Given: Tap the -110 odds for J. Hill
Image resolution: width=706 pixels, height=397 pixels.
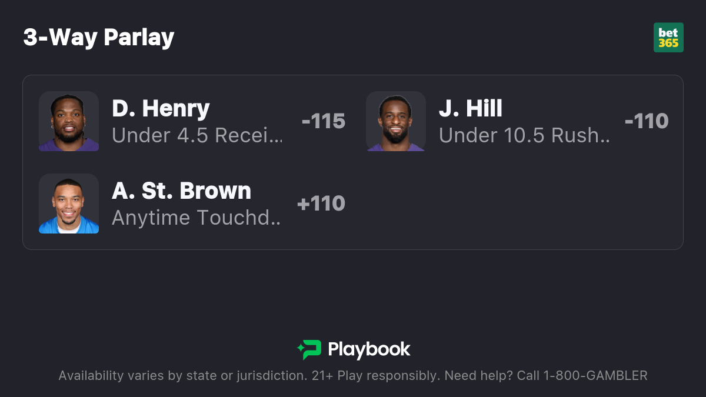Looking at the screenshot, I should [x=647, y=121].
